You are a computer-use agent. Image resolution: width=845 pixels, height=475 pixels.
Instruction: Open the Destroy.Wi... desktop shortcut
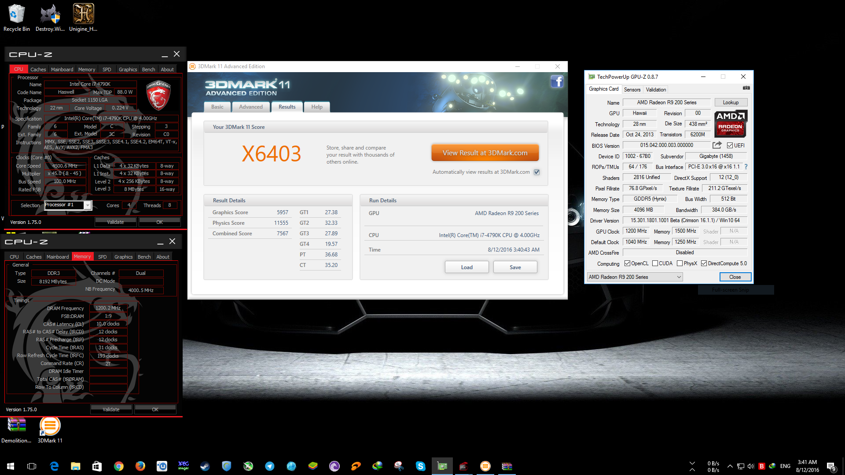click(x=50, y=18)
